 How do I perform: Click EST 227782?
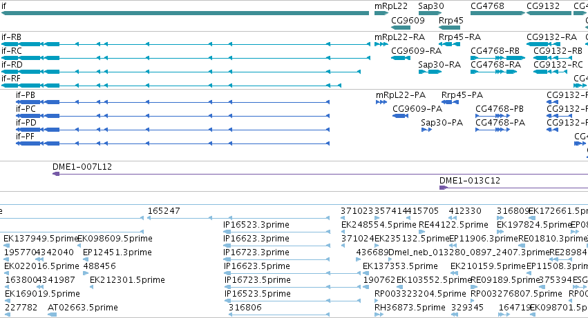(x=8, y=315)
